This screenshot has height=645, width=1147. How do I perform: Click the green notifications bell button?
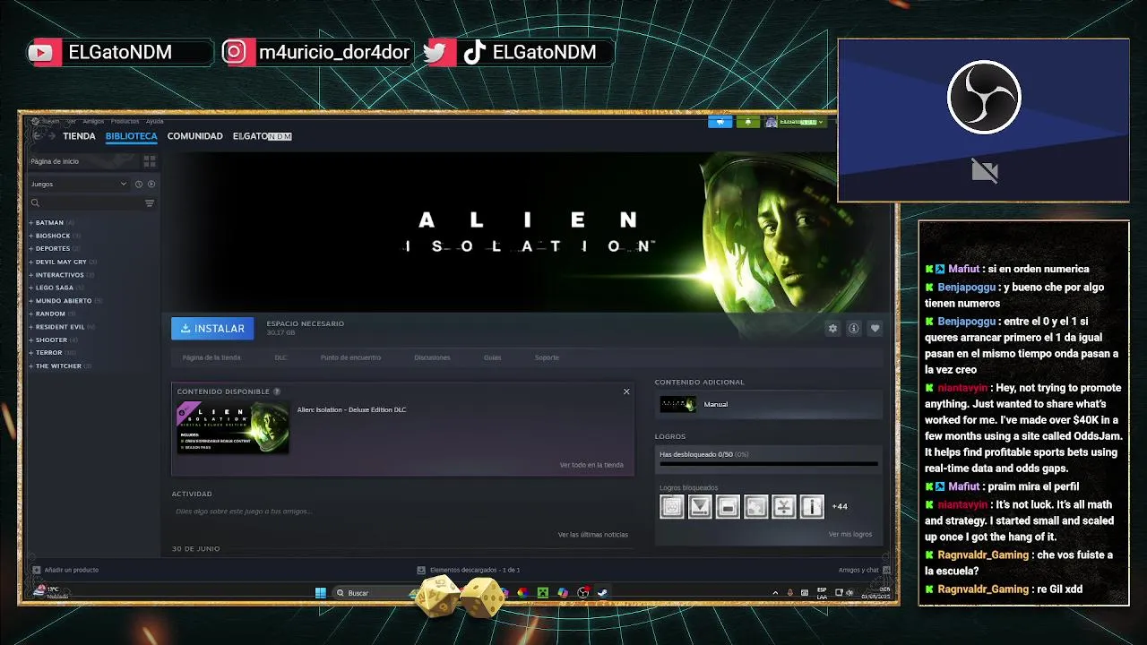click(x=748, y=122)
